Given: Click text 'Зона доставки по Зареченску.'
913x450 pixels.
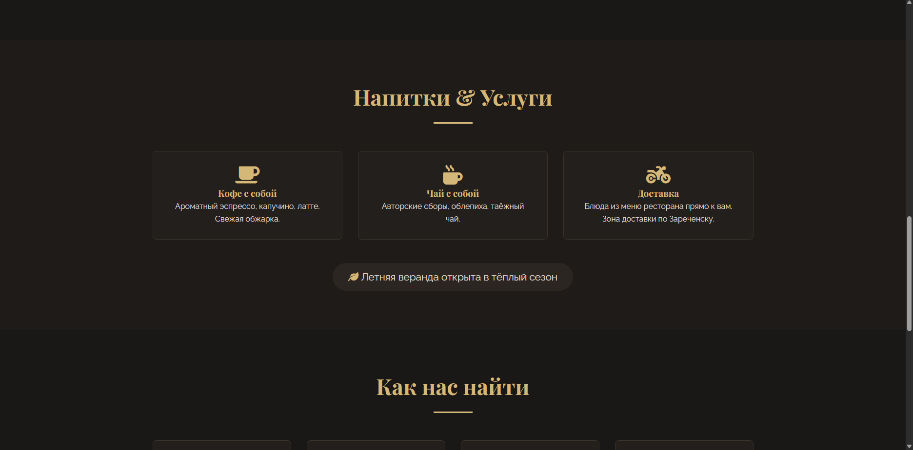Looking at the screenshot, I should tap(658, 219).
